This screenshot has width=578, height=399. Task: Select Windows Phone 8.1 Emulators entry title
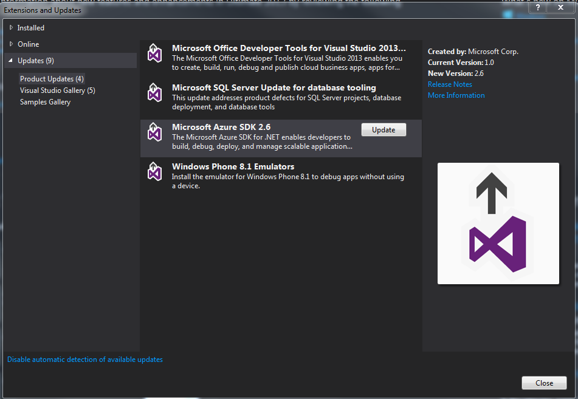[x=233, y=166]
